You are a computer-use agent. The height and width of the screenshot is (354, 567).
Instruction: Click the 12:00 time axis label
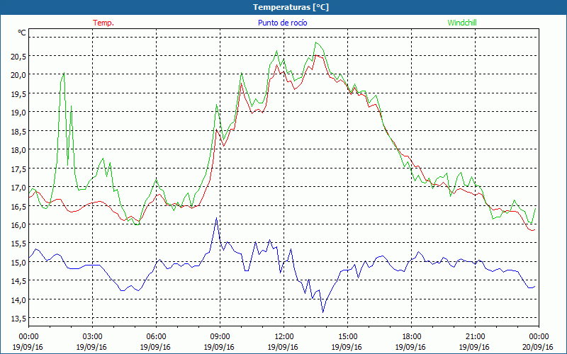[284, 337]
